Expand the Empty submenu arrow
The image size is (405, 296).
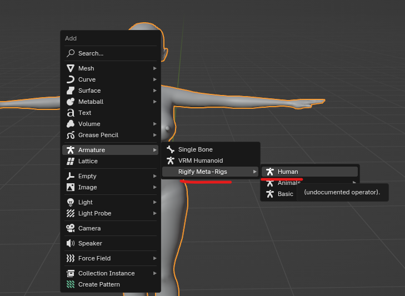click(154, 176)
